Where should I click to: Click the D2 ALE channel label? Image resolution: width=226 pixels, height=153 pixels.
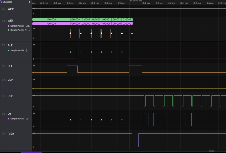click(10, 45)
